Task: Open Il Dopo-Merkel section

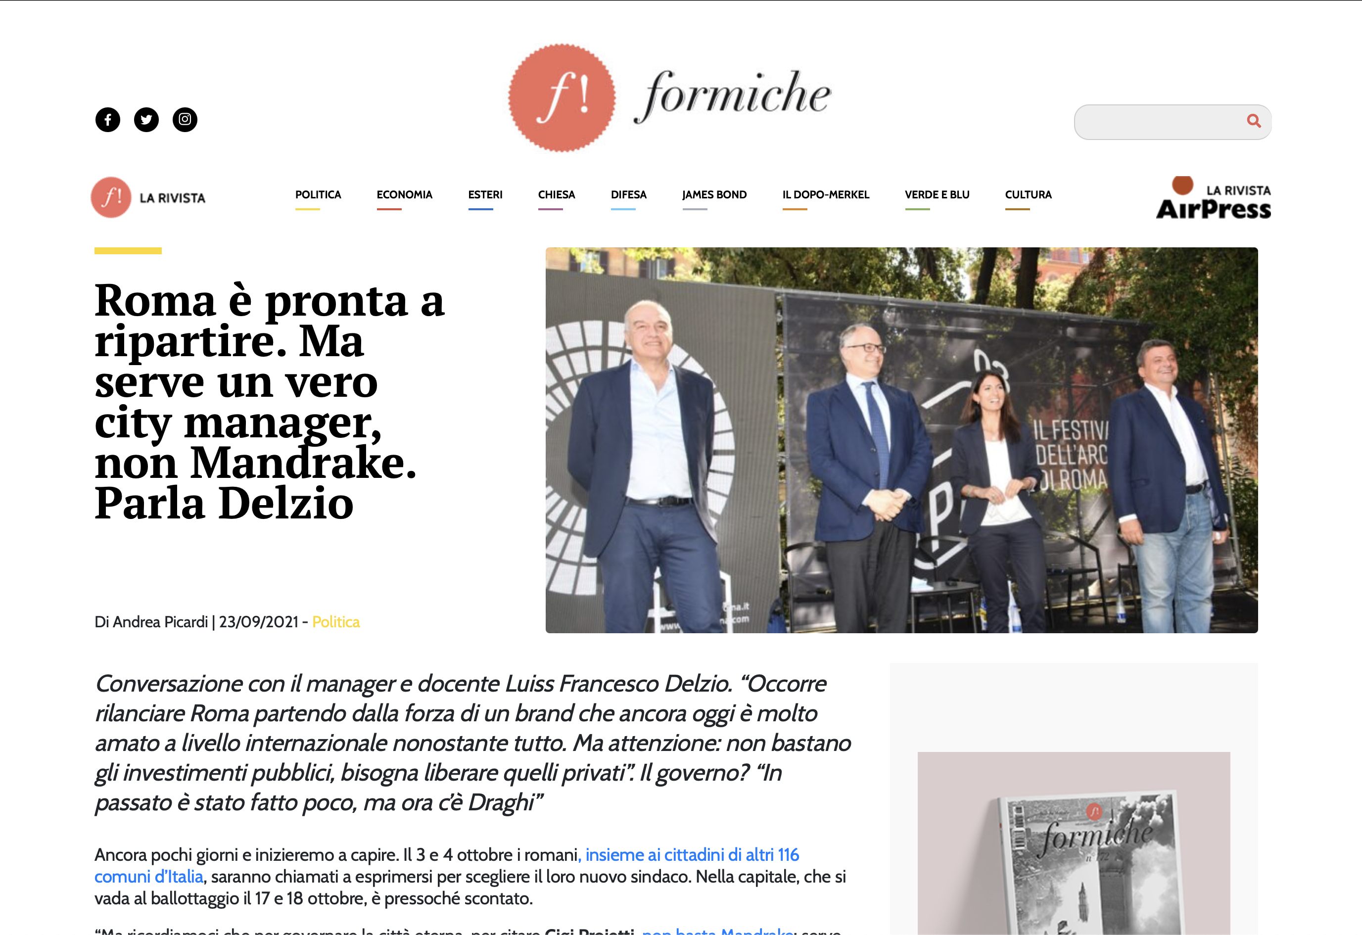Action: pos(826,194)
